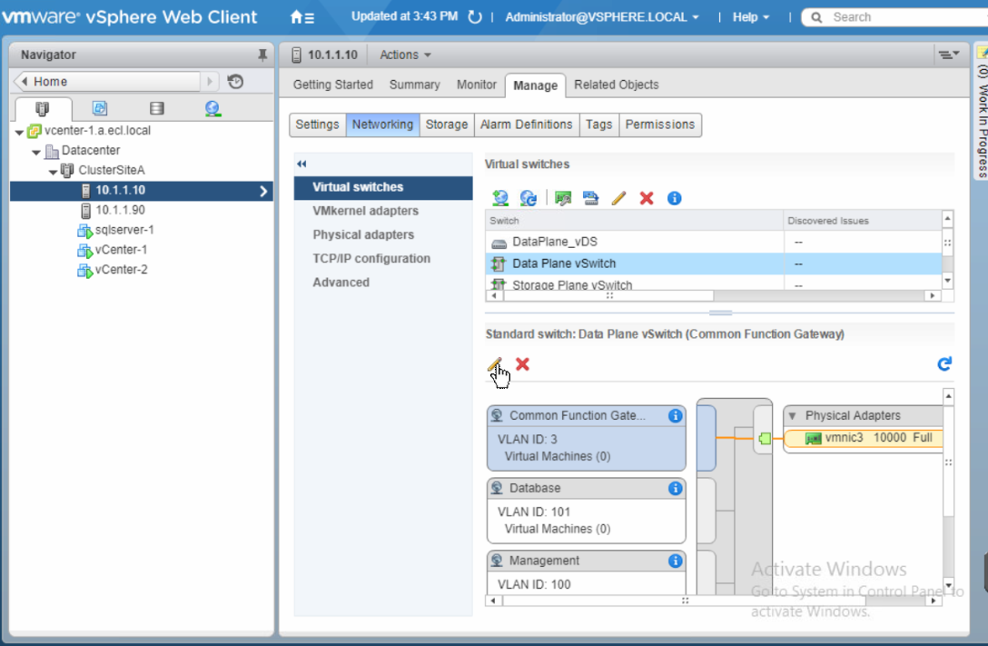Click the Add host networking icon
The height and width of the screenshot is (646, 988).
(499, 198)
